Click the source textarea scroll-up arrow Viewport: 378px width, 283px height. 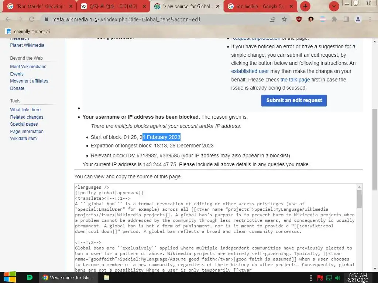tap(359, 187)
